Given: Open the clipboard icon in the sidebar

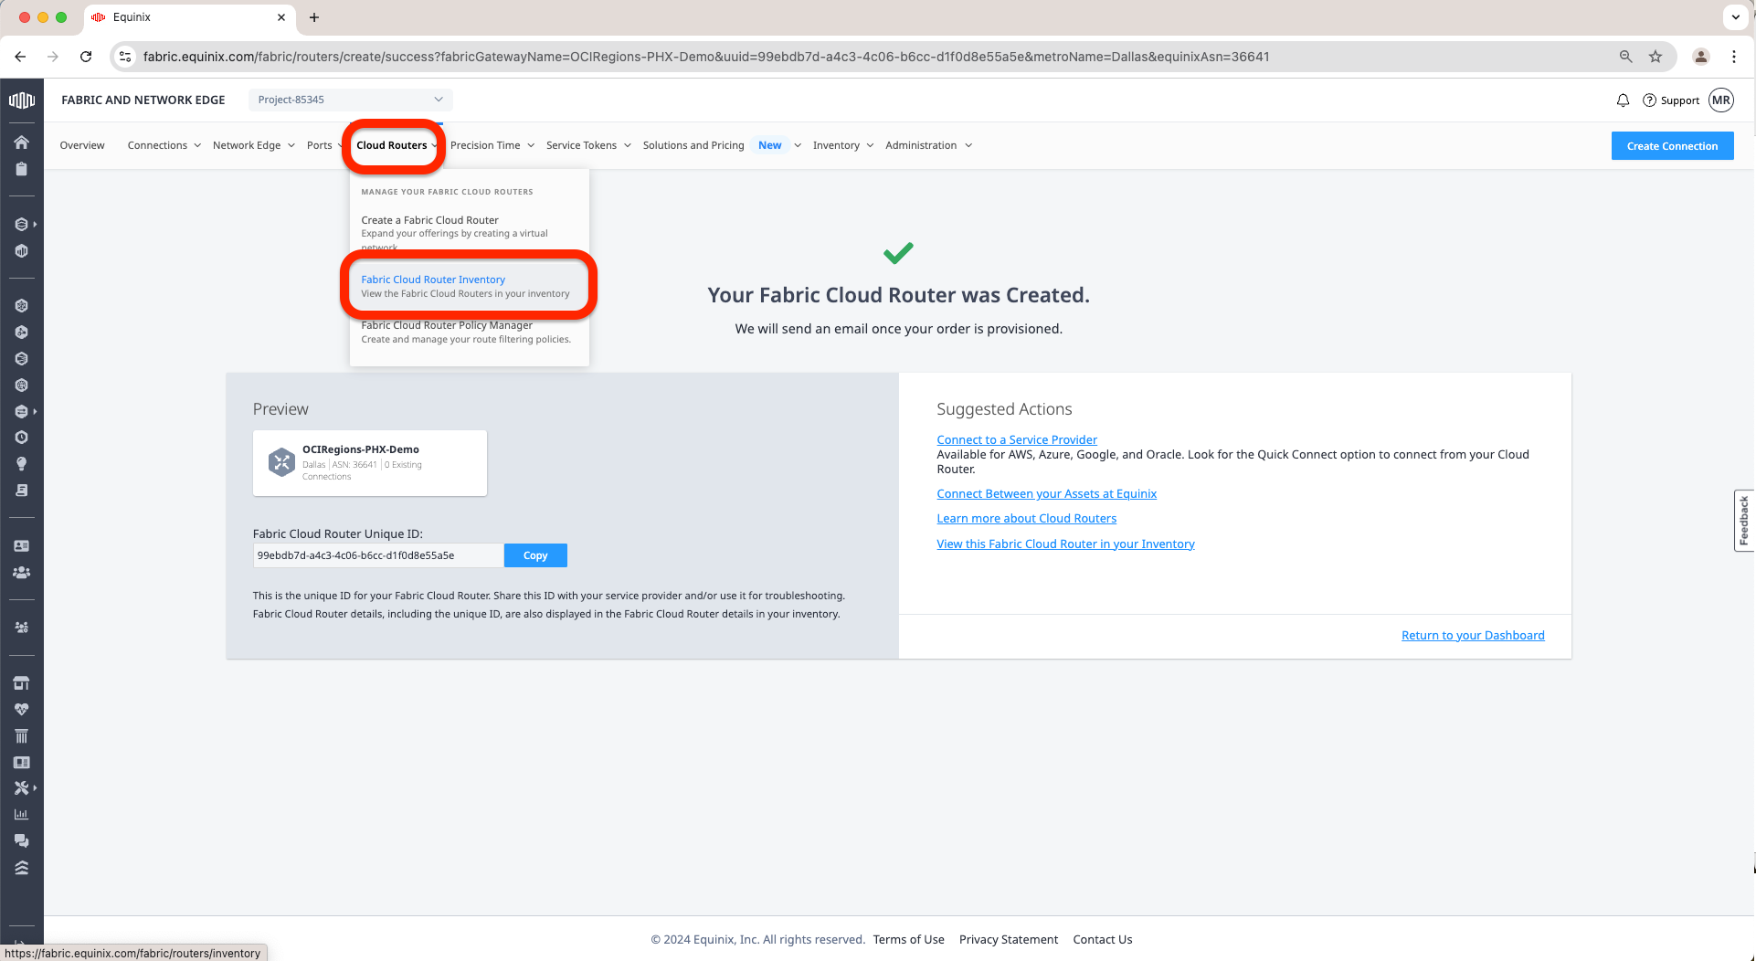Looking at the screenshot, I should point(21,169).
